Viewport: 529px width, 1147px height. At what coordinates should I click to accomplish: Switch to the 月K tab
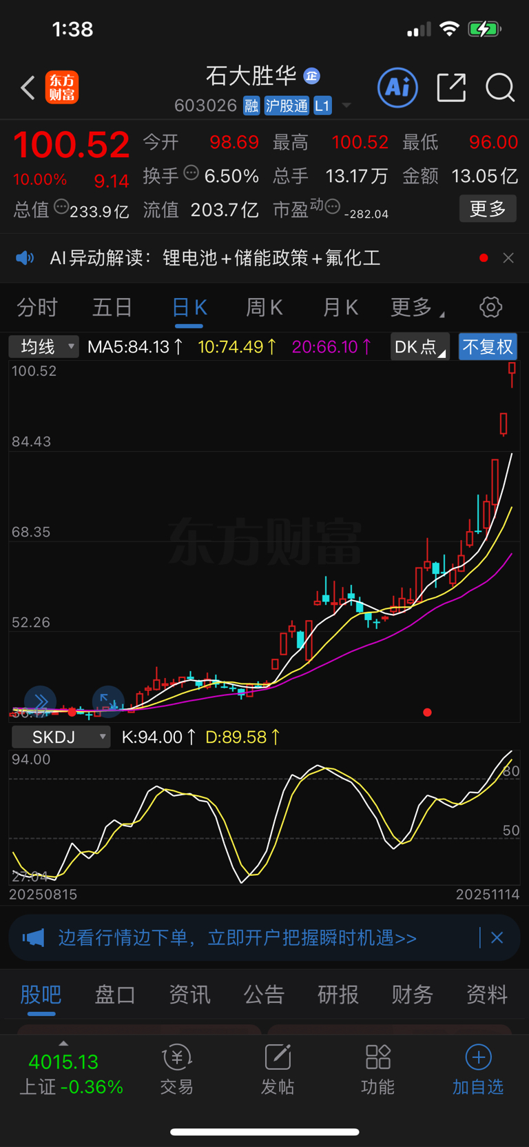click(340, 308)
